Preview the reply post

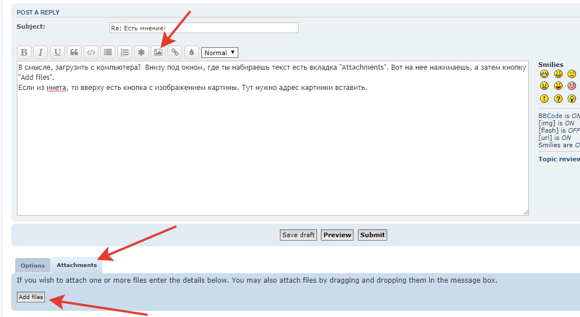point(337,235)
